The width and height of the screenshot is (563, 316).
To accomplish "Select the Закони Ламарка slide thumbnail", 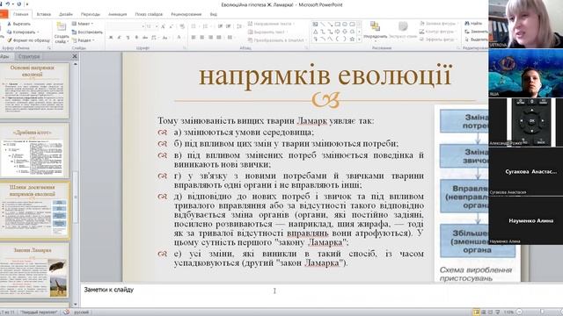I will click(x=34, y=270).
